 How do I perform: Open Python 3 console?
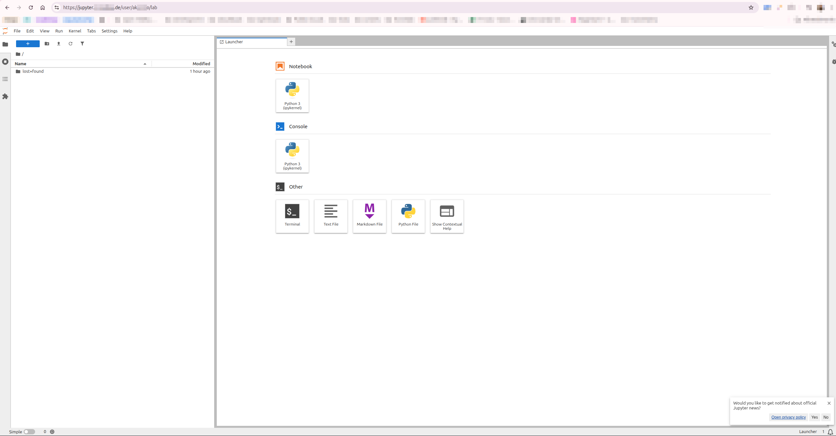[x=292, y=156]
